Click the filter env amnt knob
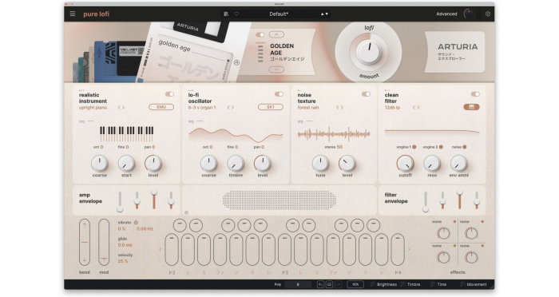Screen dimensions: 559x297 (459, 164)
